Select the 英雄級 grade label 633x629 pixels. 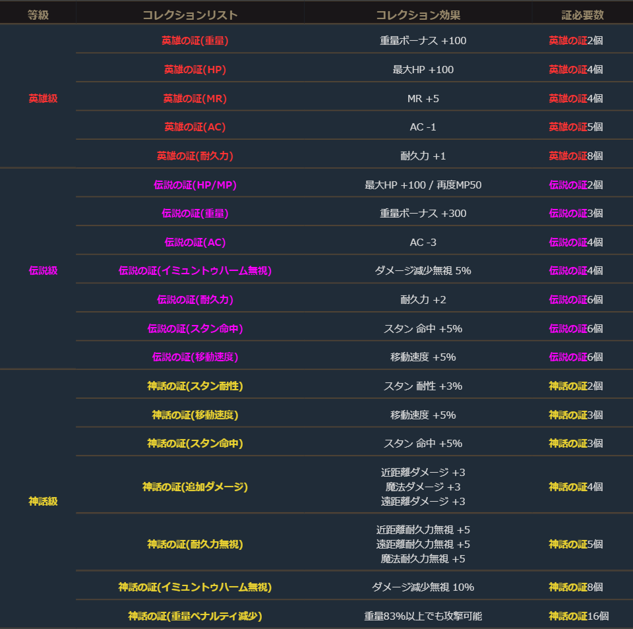[x=43, y=98]
